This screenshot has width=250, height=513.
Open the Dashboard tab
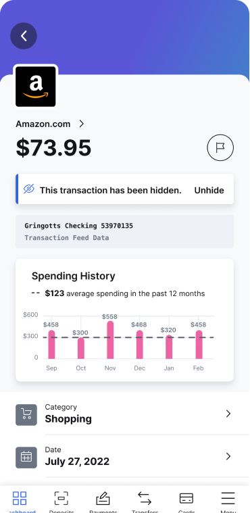coord(20,502)
